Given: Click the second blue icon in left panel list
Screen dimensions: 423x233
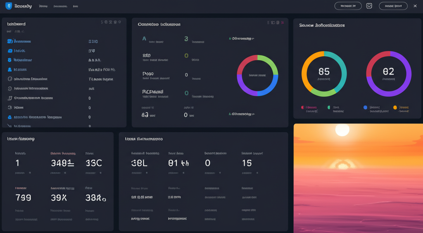Looking at the screenshot, I should (10, 51).
